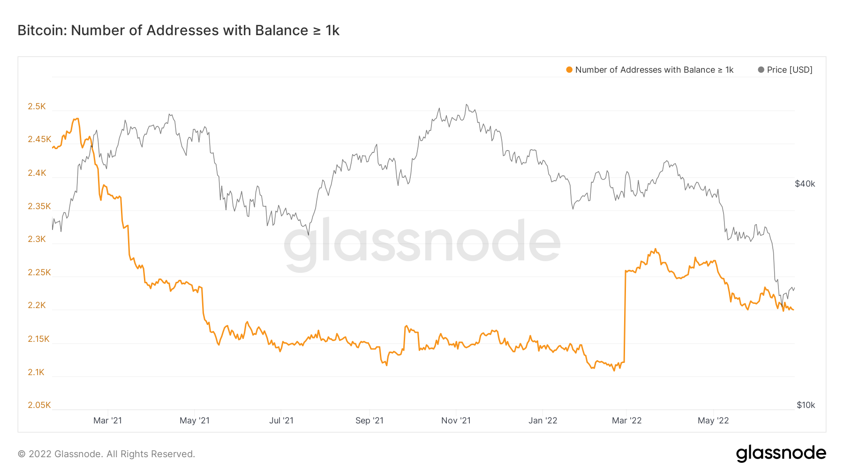Click the Mar '22 x-axis label
This screenshot has width=844, height=475.
click(x=626, y=421)
